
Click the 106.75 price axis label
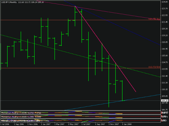[x=165, y=110]
